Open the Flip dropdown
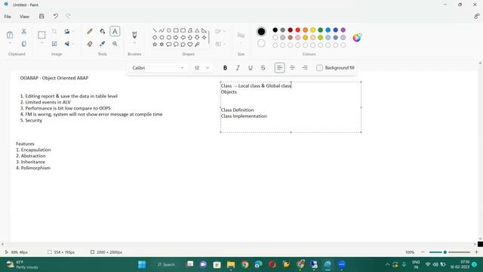This screenshot has width=483, height=272. pos(69,44)
